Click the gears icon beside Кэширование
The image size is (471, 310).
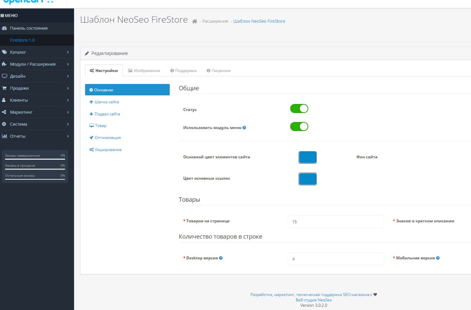(91, 150)
